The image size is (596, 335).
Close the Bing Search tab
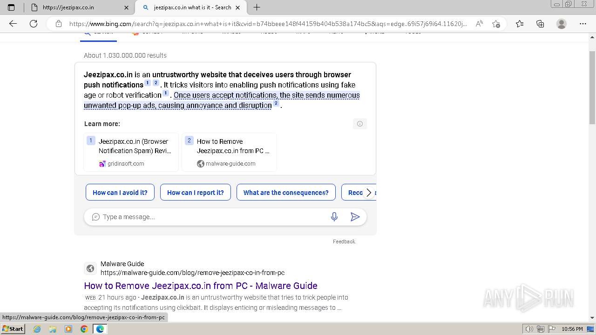(238, 7)
